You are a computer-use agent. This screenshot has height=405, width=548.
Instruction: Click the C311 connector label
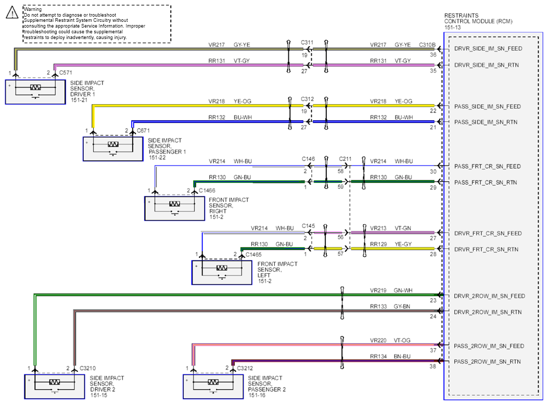[x=307, y=42]
